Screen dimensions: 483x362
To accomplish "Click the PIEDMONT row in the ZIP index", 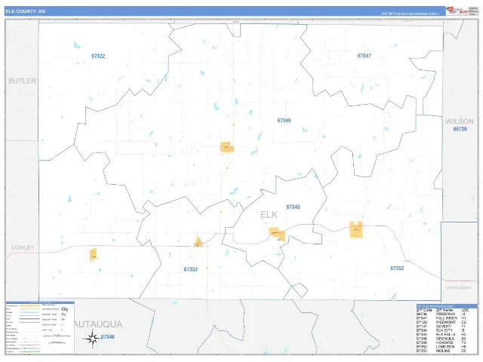I will tap(441, 322).
